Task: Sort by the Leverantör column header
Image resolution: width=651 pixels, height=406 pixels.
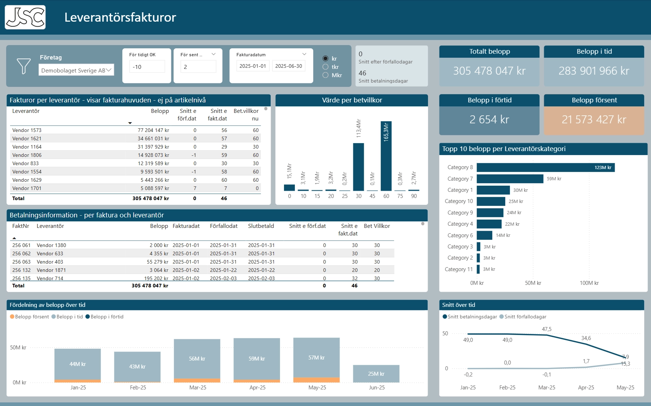Action: 26,111
